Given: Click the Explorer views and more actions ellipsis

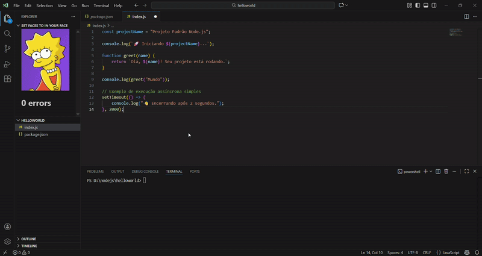Looking at the screenshot, I should pos(73,17).
